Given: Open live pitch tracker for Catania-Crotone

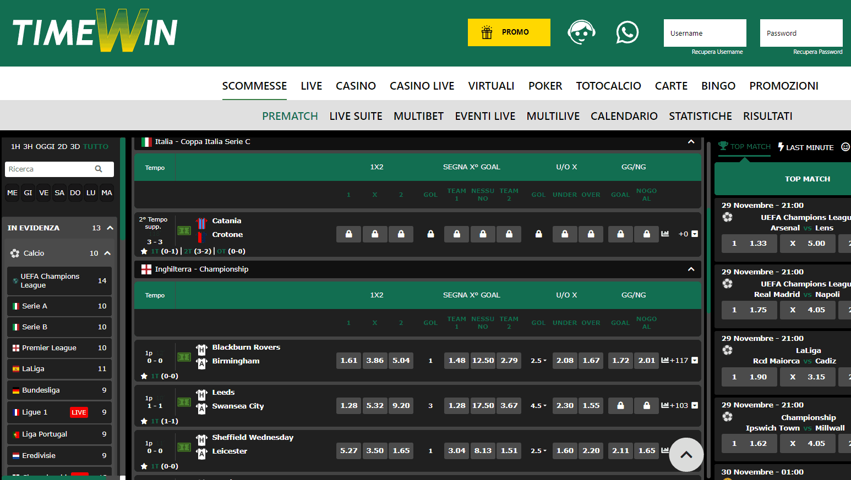Looking at the screenshot, I should coord(184,230).
